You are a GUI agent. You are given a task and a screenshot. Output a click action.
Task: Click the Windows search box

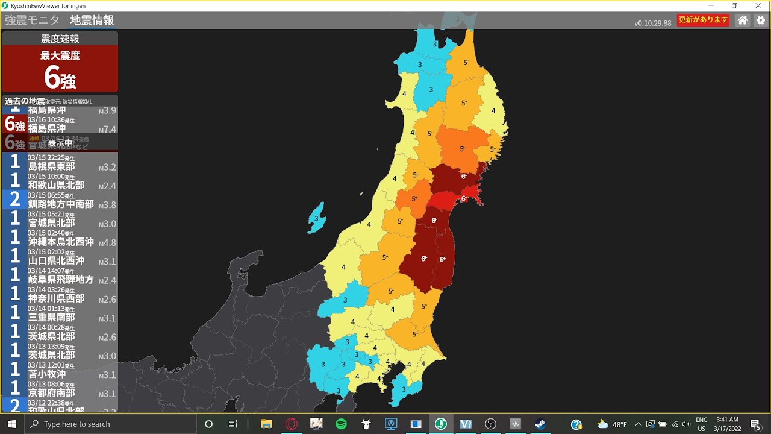click(111, 424)
